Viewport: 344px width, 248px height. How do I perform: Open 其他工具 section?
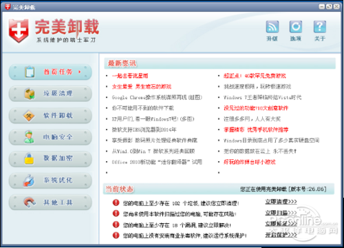[50, 203]
